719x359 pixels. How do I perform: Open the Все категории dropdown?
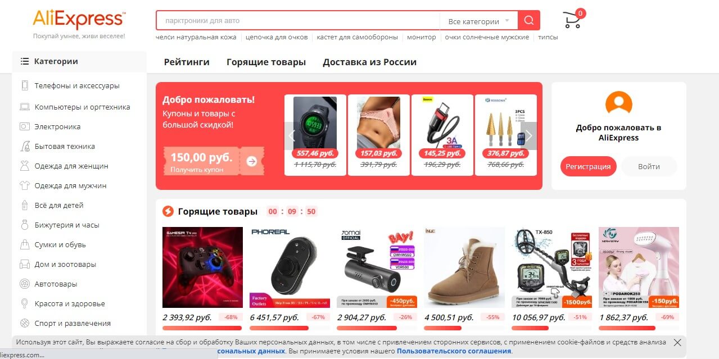tap(478, 21)
